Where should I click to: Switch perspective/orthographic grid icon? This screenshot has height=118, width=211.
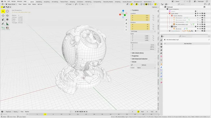coord(126,30)
